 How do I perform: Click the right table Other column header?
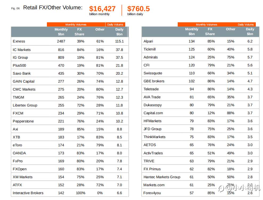click(x=230, y=29)
